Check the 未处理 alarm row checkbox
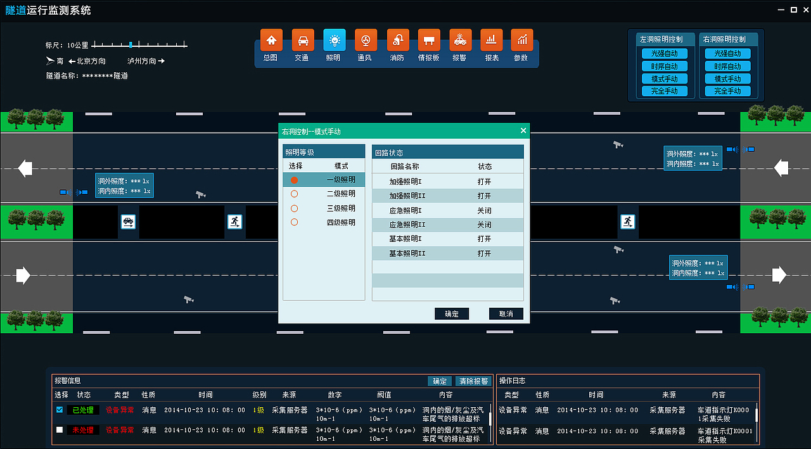The width and height of the screenshot is (811, 449). tap(60, 430)
